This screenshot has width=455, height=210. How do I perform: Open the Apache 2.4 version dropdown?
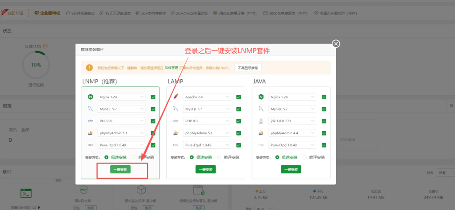pyautogui.click(x=207, y=97)
